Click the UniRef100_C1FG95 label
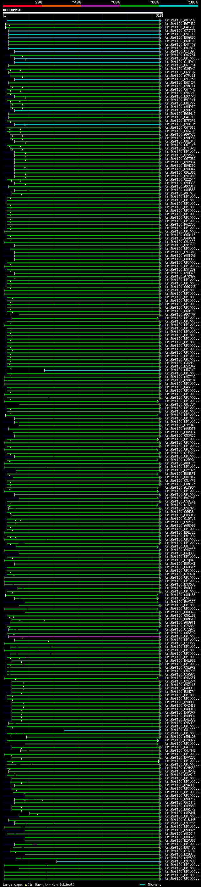Screen dimensions: 201x887 click(180, 51)
